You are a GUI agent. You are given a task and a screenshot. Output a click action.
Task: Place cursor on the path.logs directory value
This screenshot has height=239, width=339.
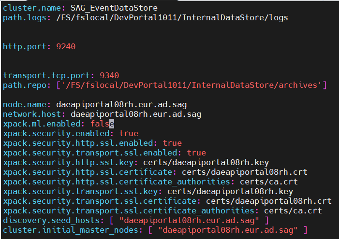pos(172,18)
